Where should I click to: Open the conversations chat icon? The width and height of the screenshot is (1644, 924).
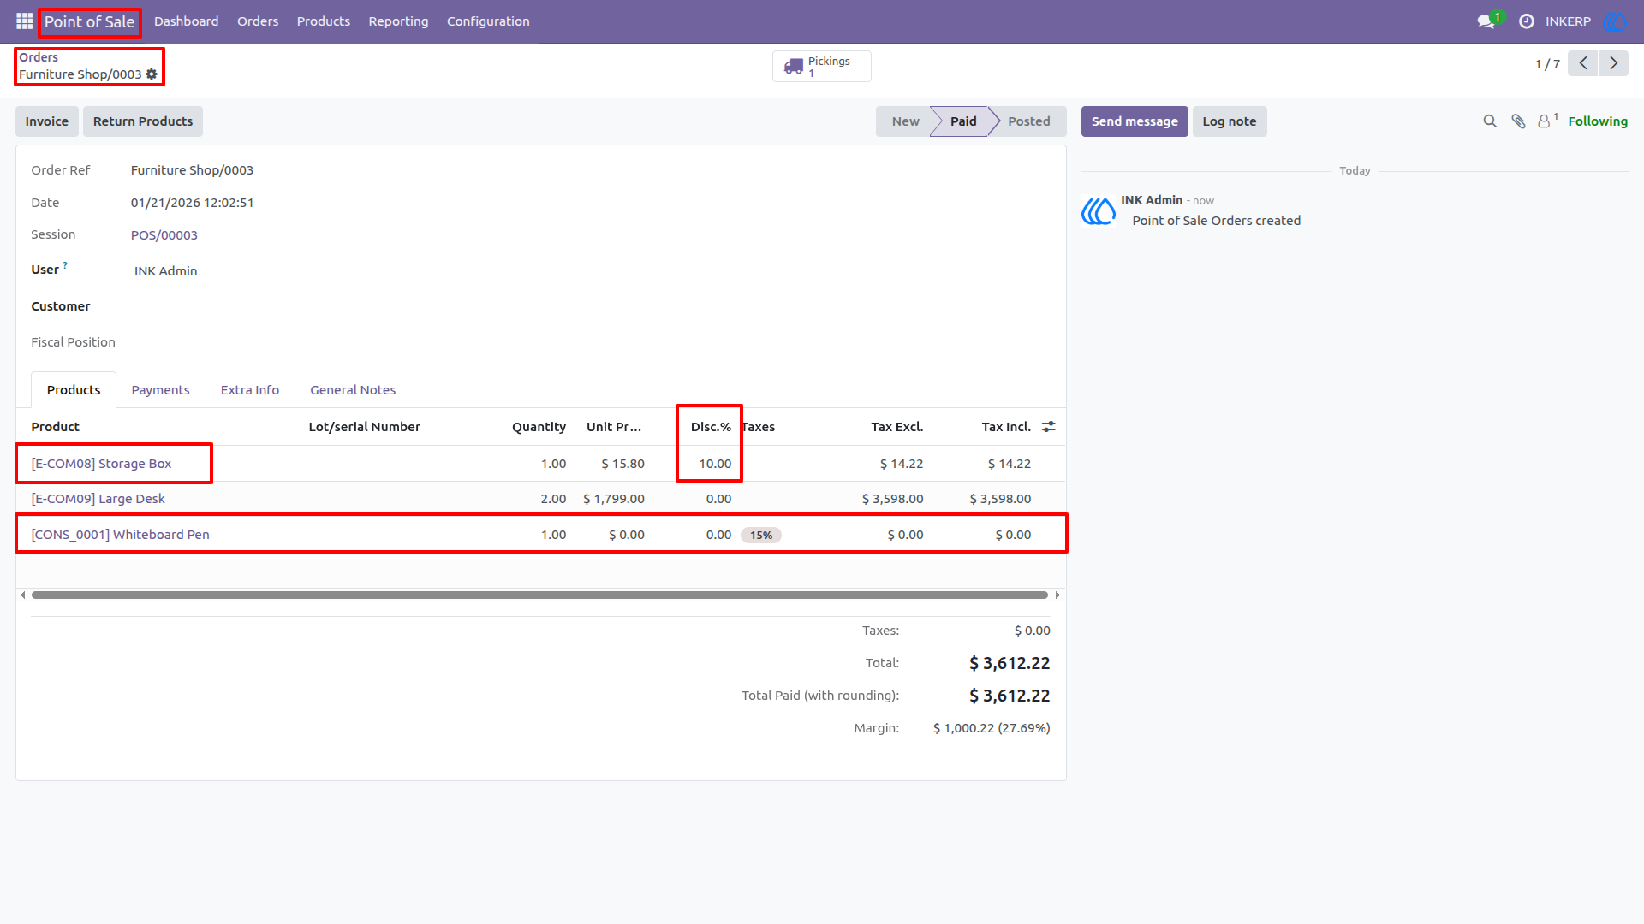click(x=1486, y=21)
